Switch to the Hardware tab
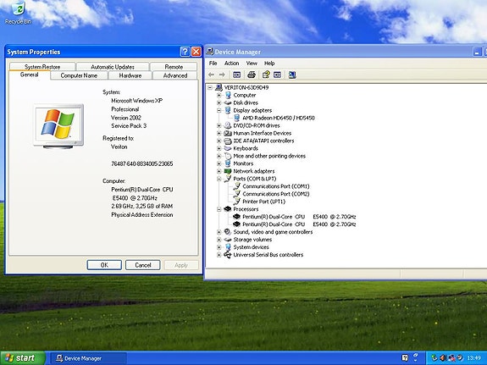Viewport: 487px width, 365px height. 130,75
